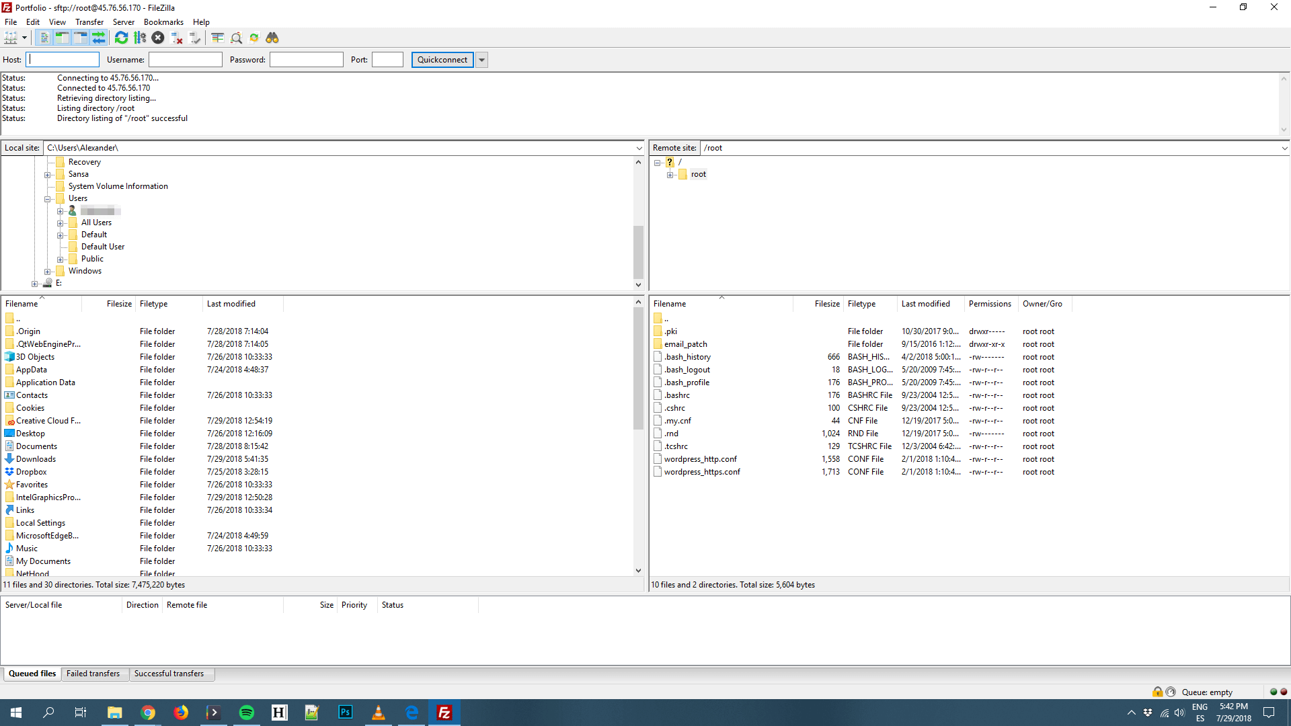Click the toggle directory comparison icon
This screenshot has height=726, width=1291.
(x=217, y=37)
